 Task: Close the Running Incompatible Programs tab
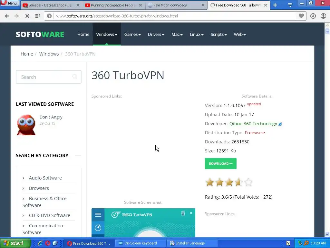[x=141, y=5]
